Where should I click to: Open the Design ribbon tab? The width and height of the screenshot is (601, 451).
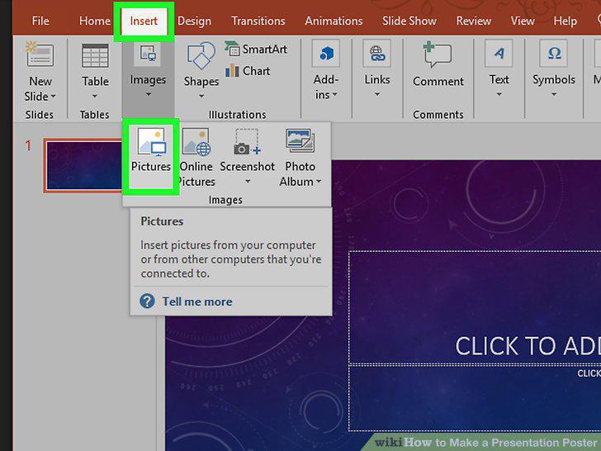coord(194,21)
